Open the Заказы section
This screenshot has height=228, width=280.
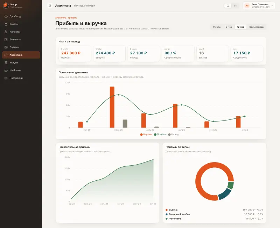click(21, 24)
